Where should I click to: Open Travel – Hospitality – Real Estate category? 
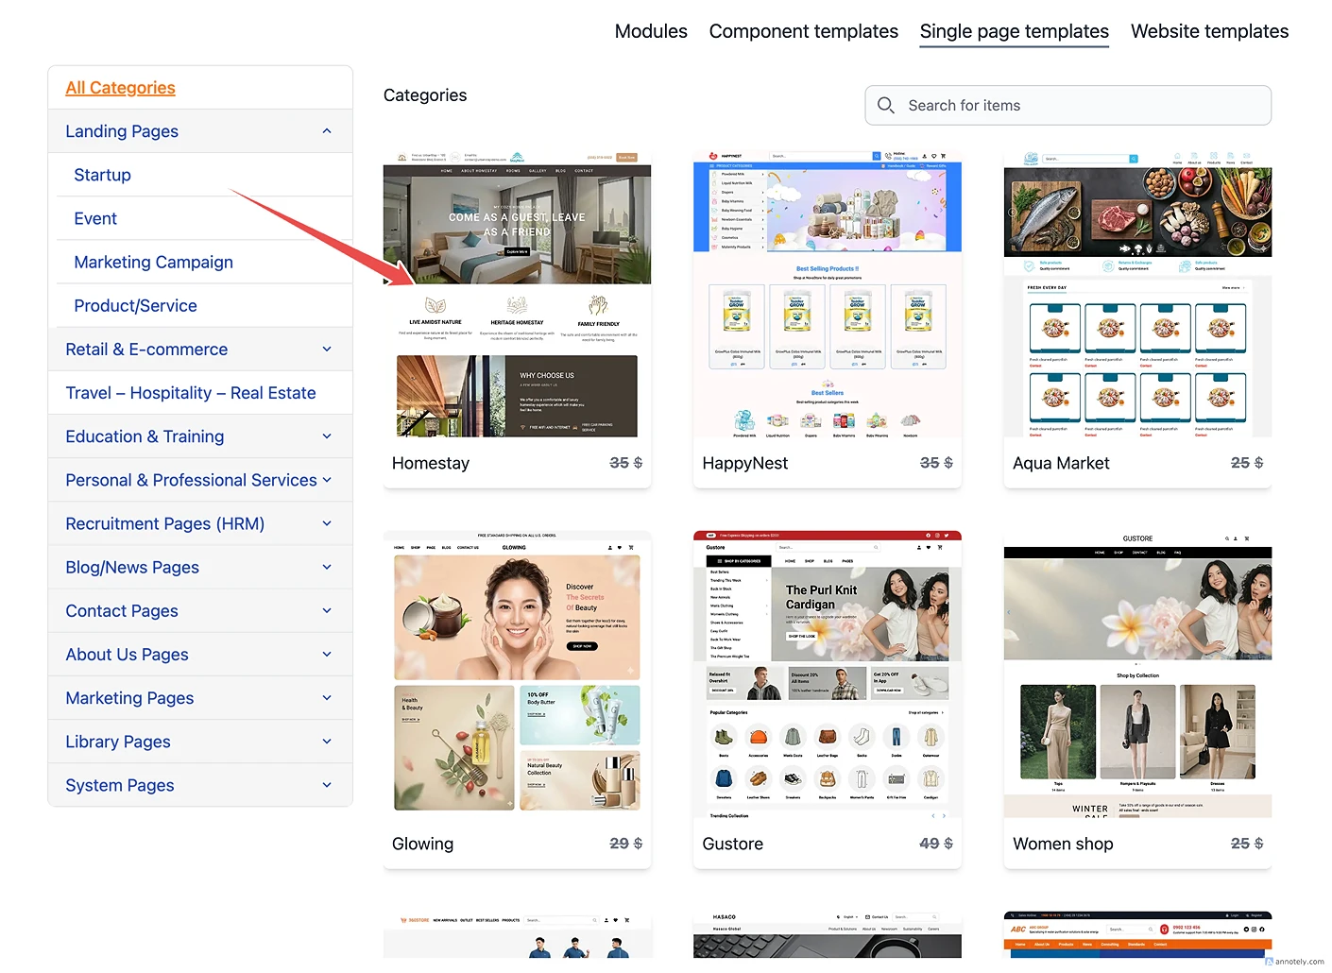pos(190,393)
